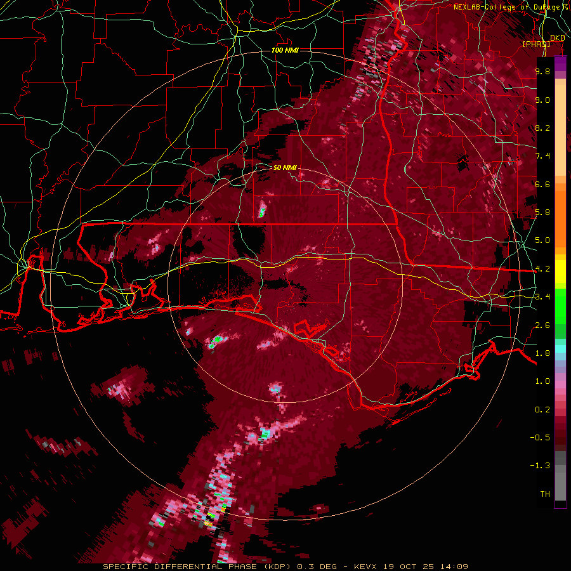Select the -0.5 scale value
This screenshot has height=571, width=571.
tap(540, 438)
